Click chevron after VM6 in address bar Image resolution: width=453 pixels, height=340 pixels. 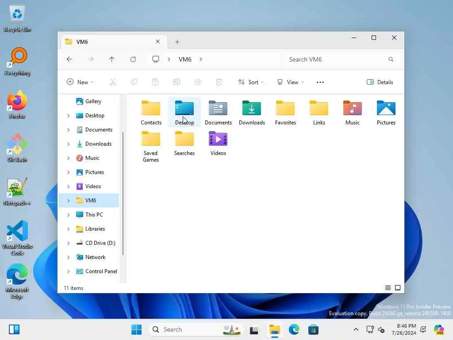pyautogui.click(x=201, y=59)
